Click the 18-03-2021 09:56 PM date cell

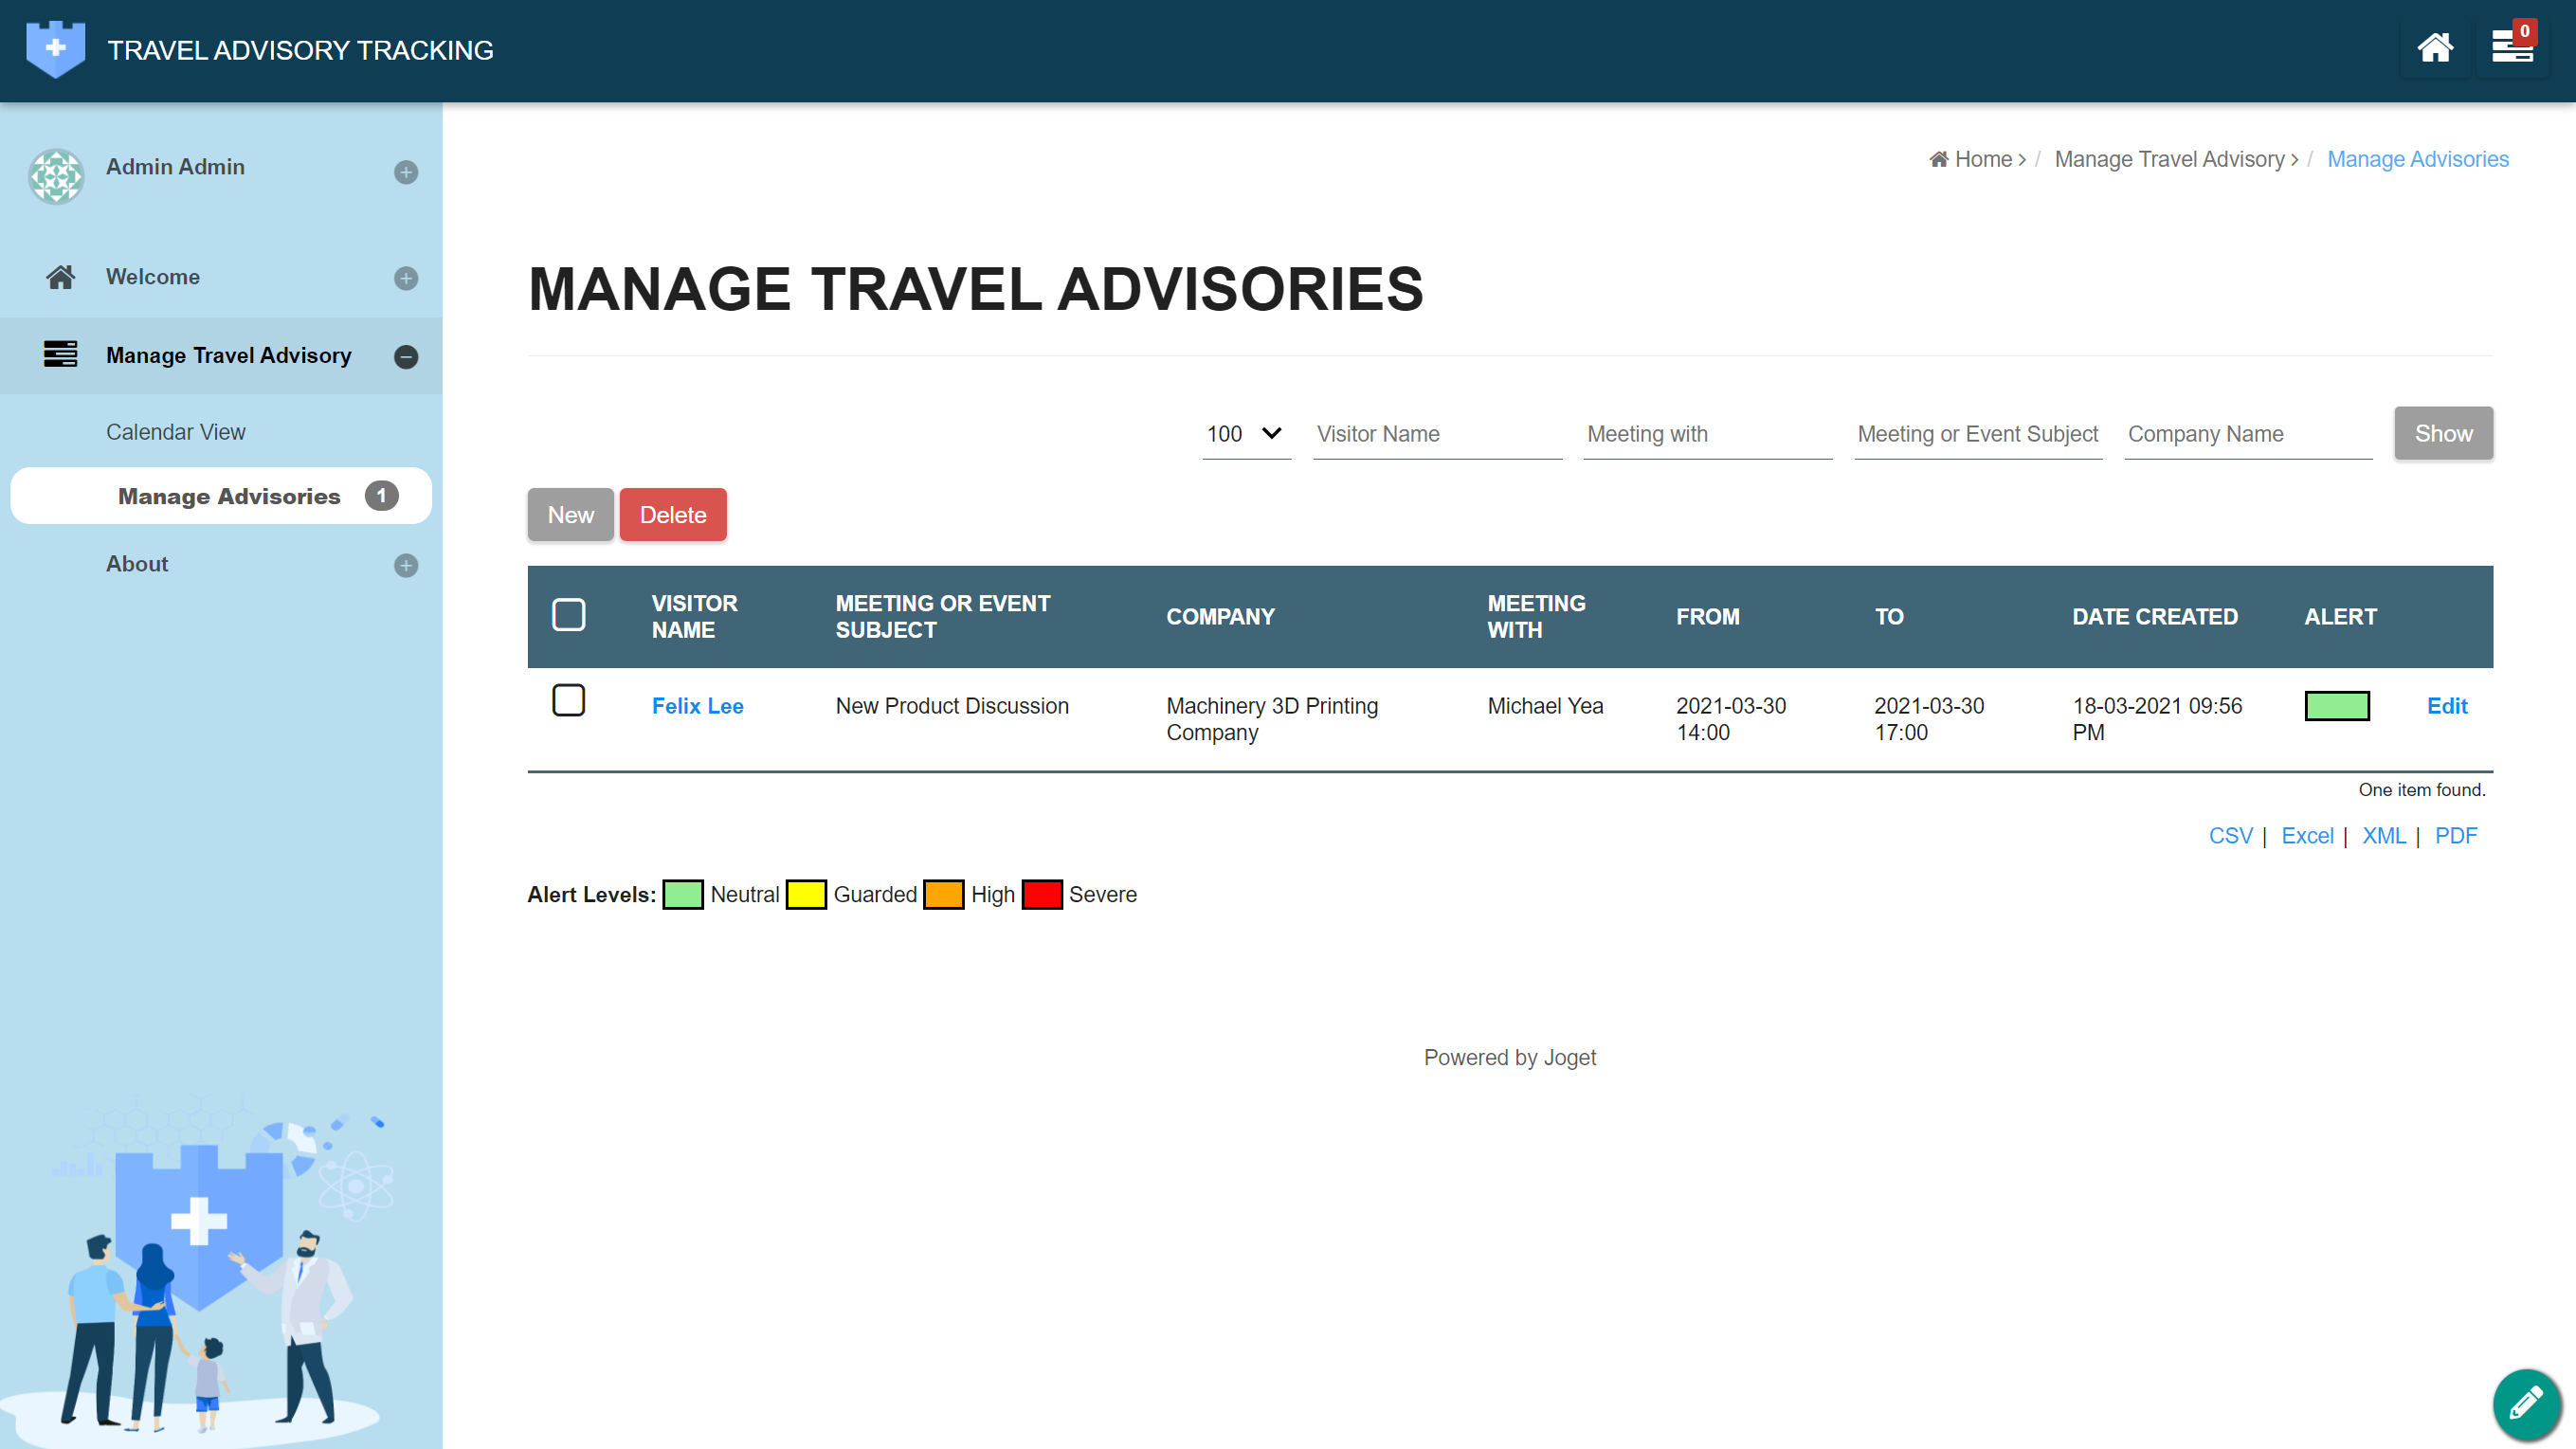(2157, 719)
